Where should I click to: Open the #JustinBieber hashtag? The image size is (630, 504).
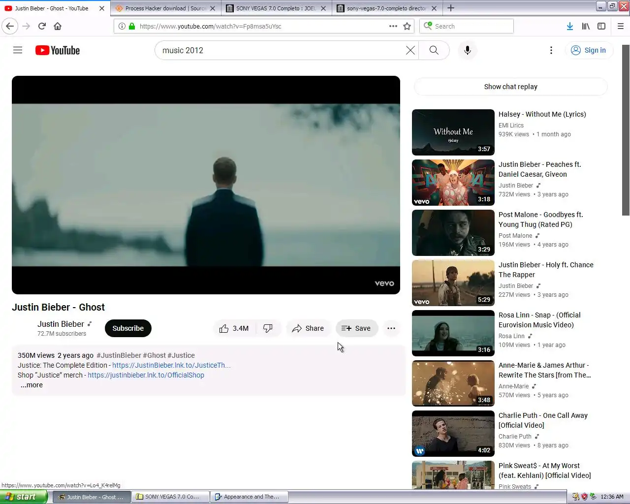click(x=119, y=355)
